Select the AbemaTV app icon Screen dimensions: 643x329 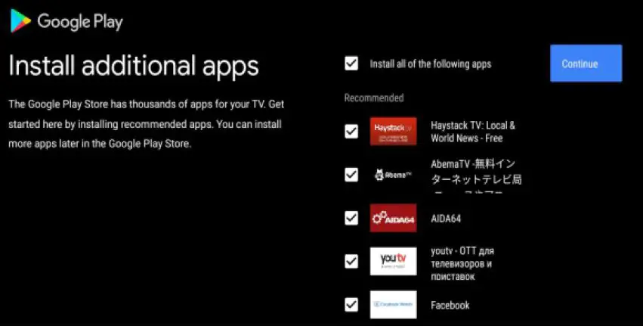click(x=393, y=175)
